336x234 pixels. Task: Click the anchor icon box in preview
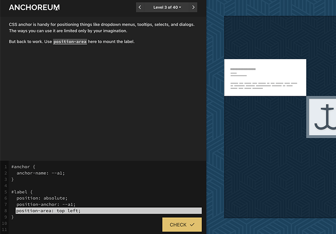322,117
